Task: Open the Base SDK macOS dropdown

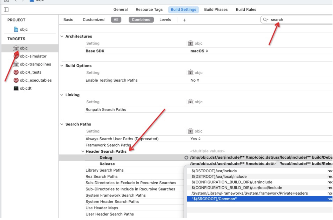Action: tap(199, 51)
